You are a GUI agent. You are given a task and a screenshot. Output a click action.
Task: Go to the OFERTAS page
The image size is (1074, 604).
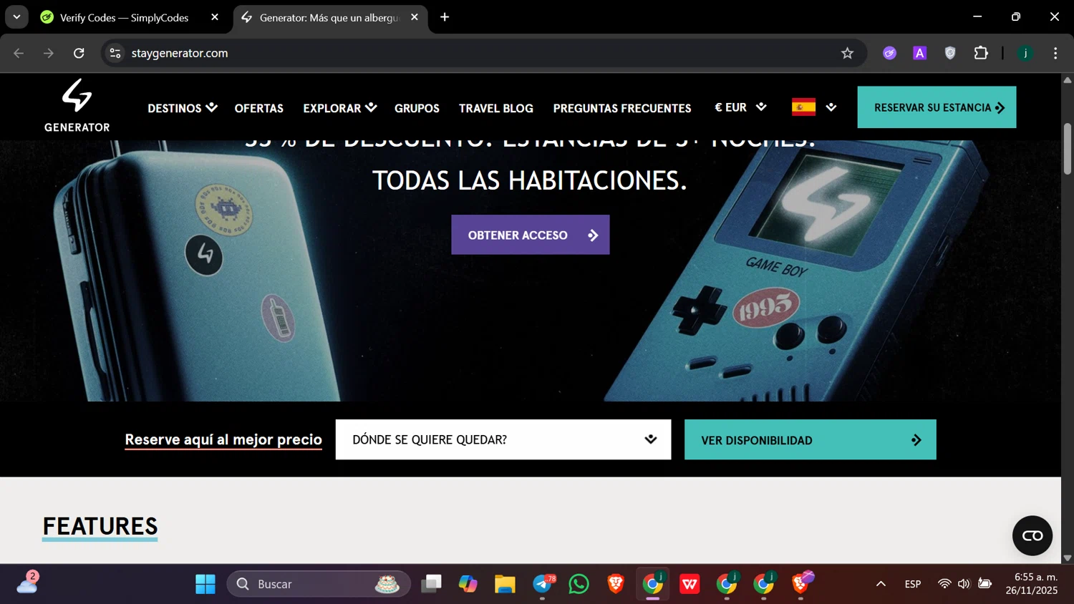tap(259, 108)
